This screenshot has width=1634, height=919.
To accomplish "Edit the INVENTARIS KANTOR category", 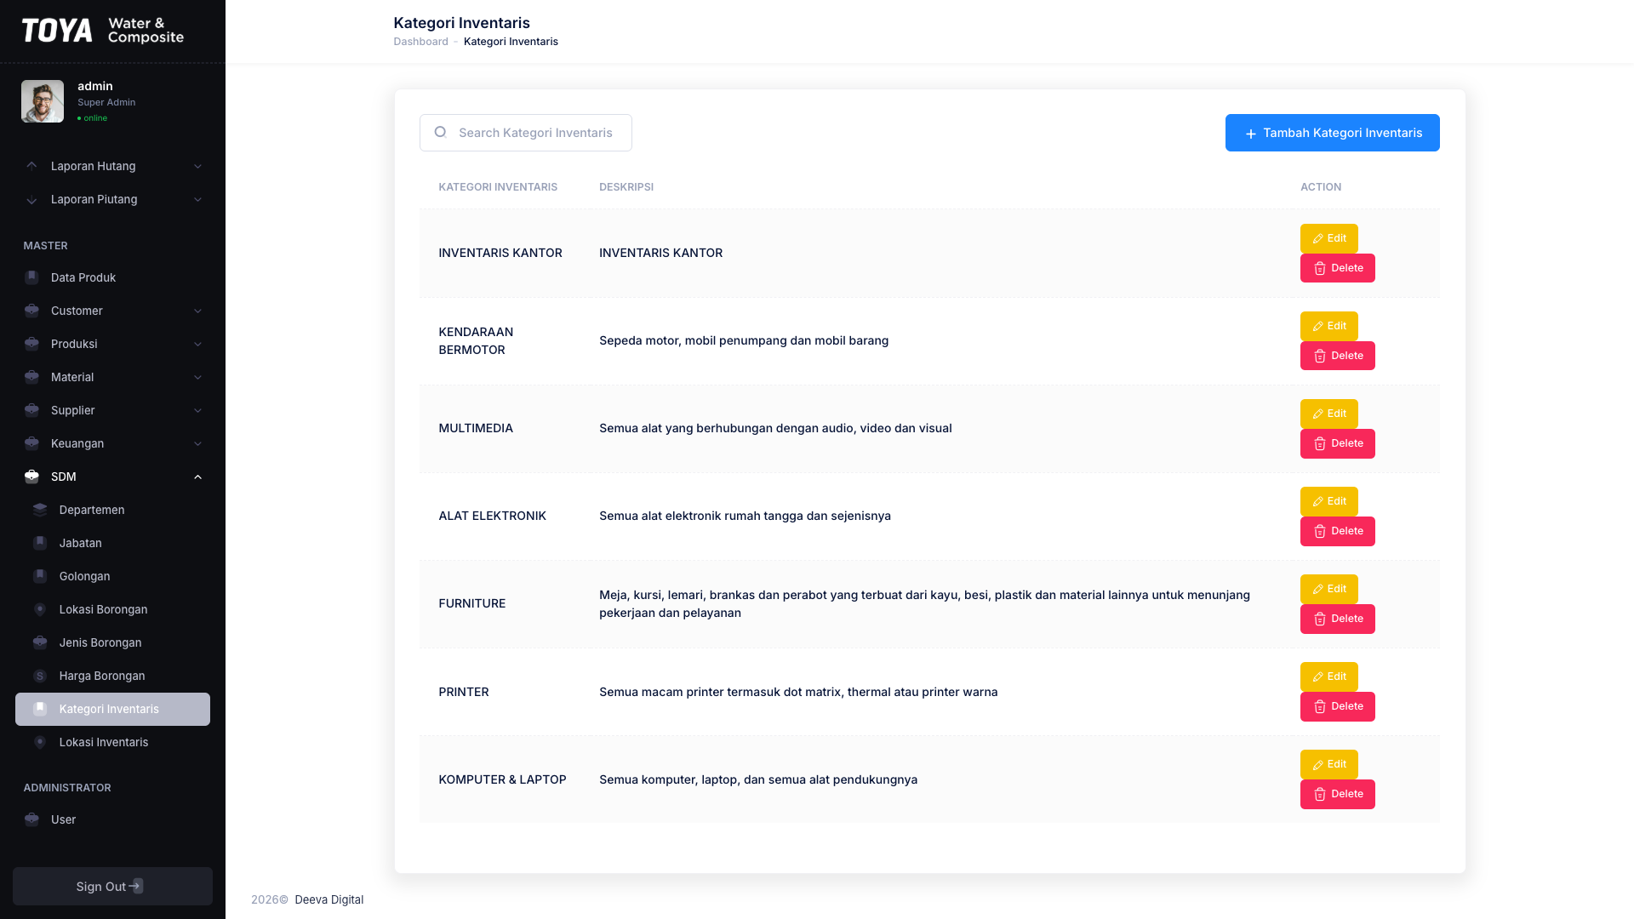I will (1328, 238).
